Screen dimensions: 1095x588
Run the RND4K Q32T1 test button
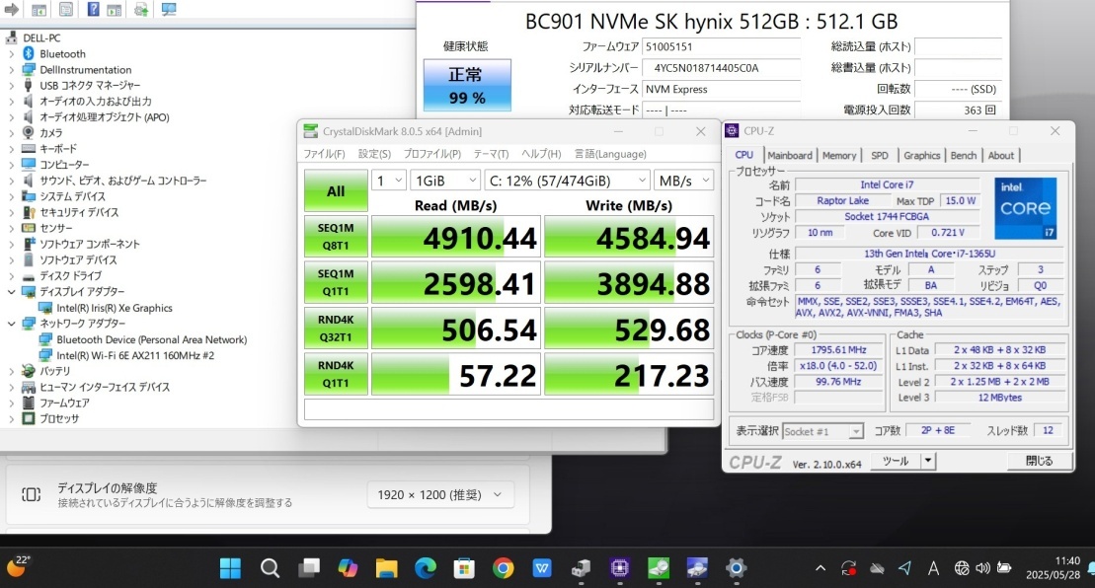[336, 329]
